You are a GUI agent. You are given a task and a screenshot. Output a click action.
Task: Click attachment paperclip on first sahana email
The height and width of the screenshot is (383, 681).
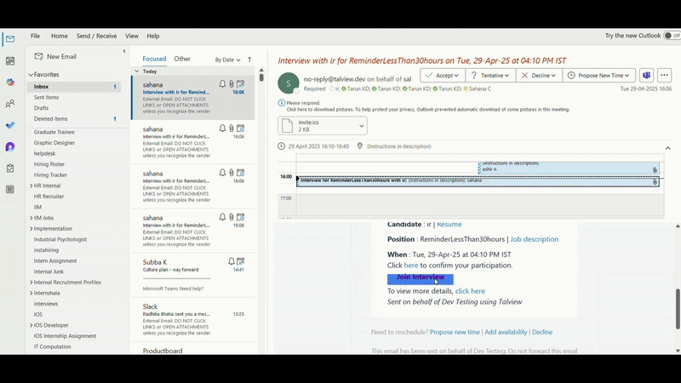(x=232, y=83)
